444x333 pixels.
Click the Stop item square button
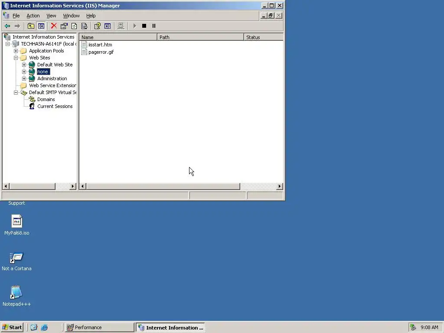[x=144, y=26]
